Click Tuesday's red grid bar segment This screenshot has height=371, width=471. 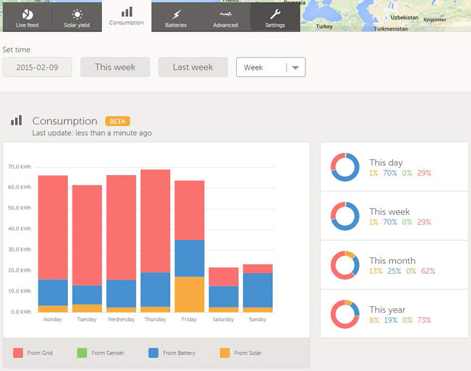(x=87, y=235)
